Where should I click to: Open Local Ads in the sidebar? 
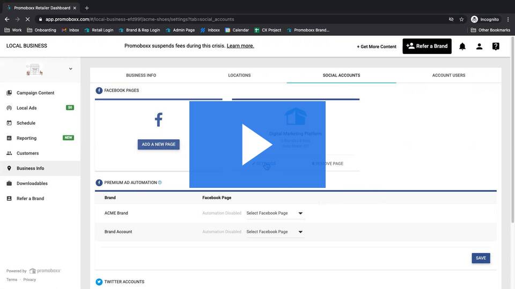pos(27,108)
